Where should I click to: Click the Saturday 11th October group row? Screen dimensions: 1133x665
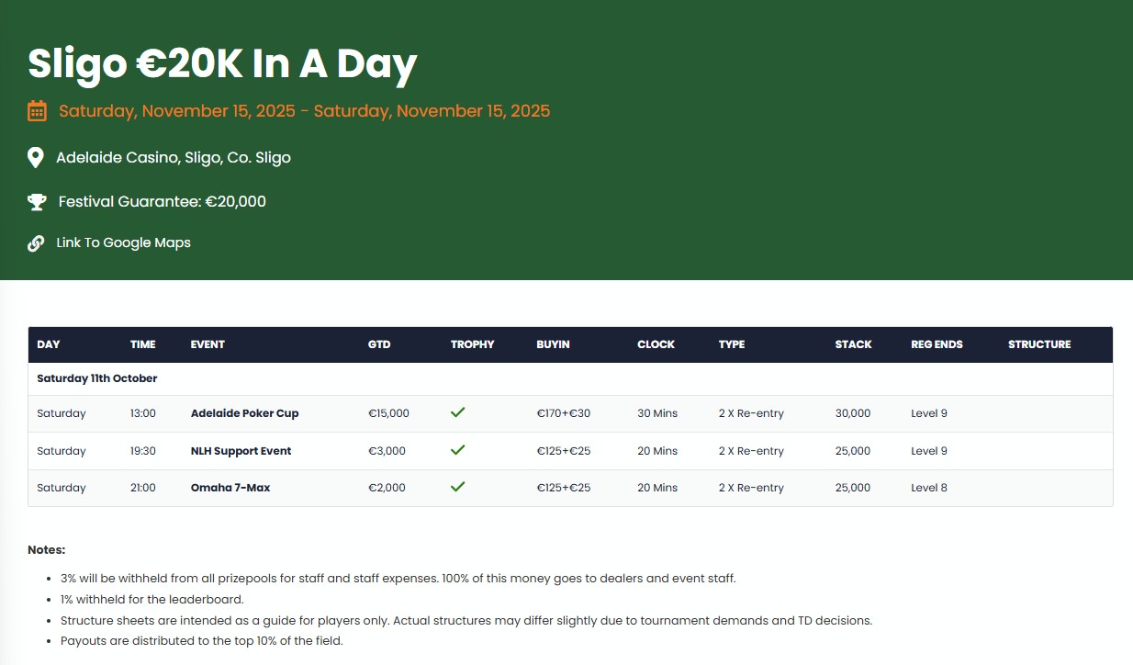click(97, 378)
